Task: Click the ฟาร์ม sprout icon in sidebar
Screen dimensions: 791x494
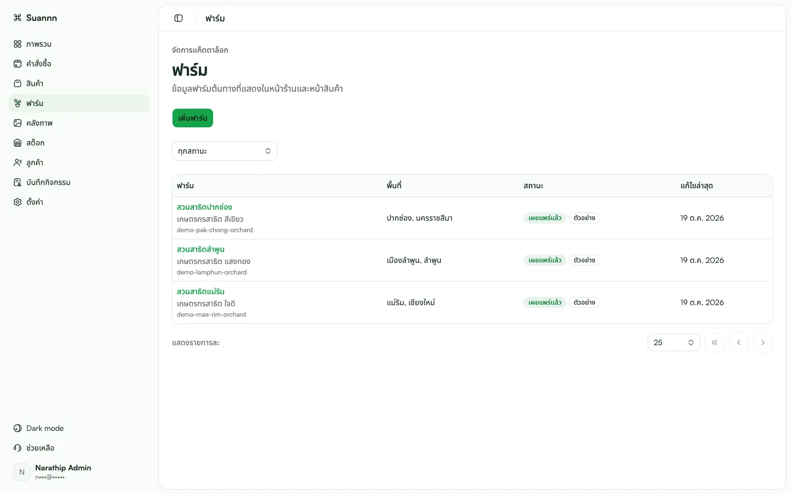Action: coord(18,103)
